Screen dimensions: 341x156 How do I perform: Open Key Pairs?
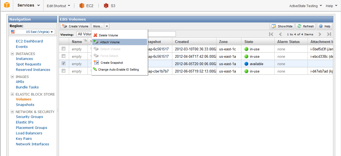[24, 138]
